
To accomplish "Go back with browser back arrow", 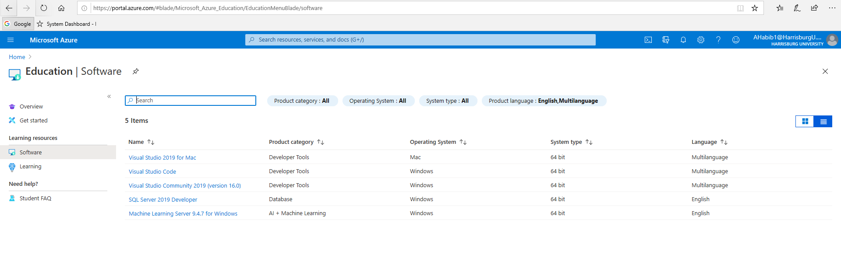I will pyautogui.click(x=9, y=8).
